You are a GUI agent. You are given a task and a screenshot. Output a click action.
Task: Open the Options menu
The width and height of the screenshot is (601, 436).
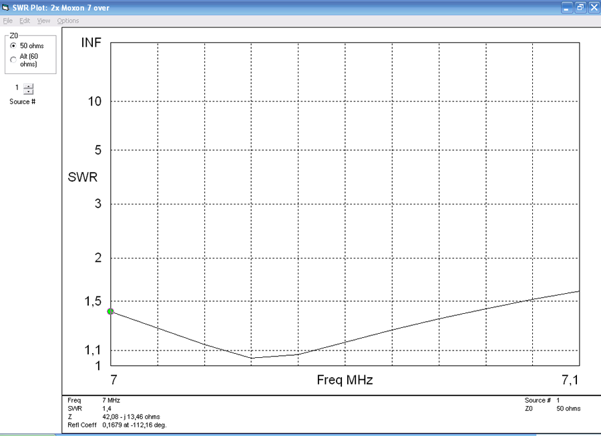(68, 21)
